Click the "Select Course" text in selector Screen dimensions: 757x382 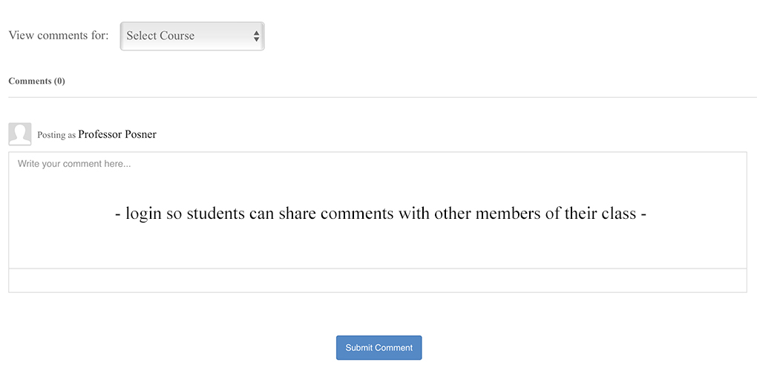click(160, 36)
